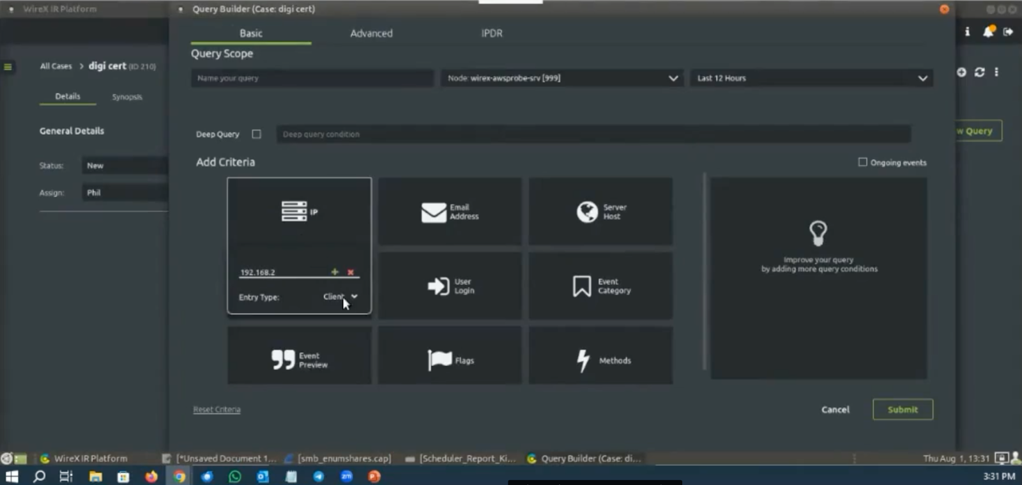Screen dimensions: 1022x485
Task: Choose the Server Host criteria tile
Action: pyautogui.click(x=600, y=212)
